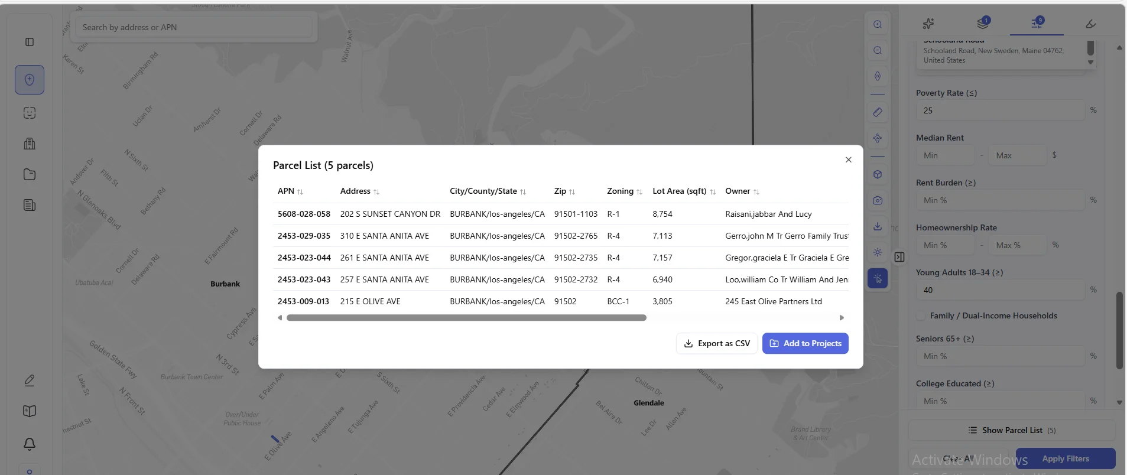Click the location marker map tool
The height and width of the screenshot is (475, 1127).
878,76
